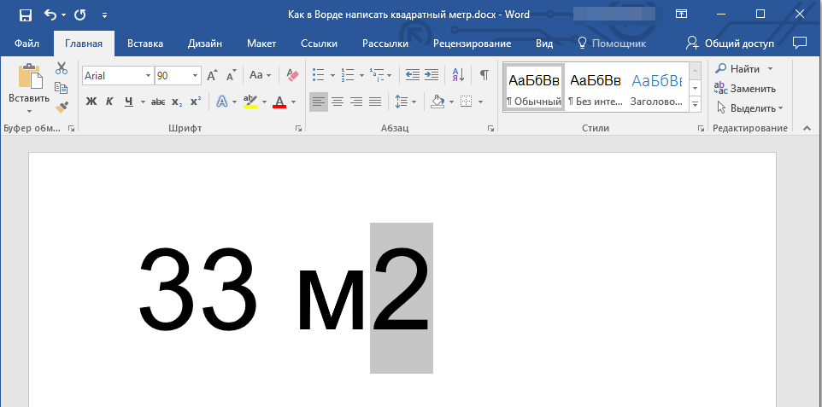Screen dimensions: 822x407
Task: Expand the font size 90 dropdown
Action: (x=196, y=76)
